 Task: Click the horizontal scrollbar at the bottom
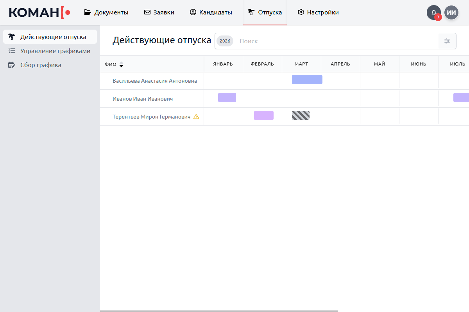(x=219, y=310)
